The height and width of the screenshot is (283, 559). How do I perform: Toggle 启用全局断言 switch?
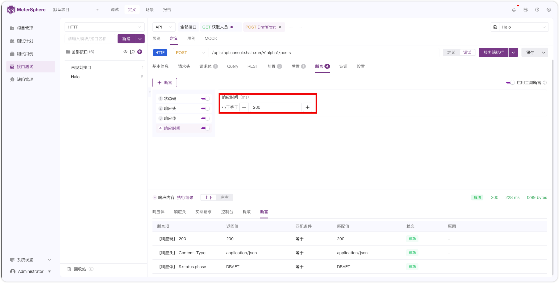click(x=510, y=83)
